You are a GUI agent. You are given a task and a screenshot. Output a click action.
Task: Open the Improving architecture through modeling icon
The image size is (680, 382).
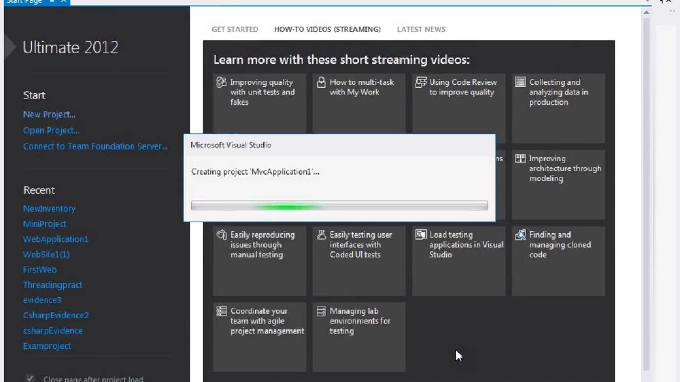[521, 159]
